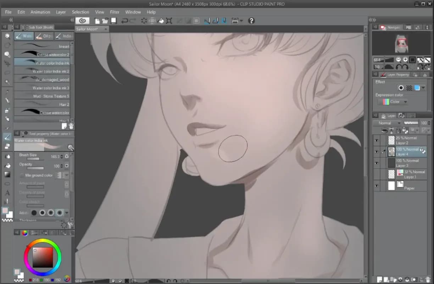This screenshot has width=434, height=284.
Task: Toggle Snap to Grid icon
Action: (x=224, y=21)
